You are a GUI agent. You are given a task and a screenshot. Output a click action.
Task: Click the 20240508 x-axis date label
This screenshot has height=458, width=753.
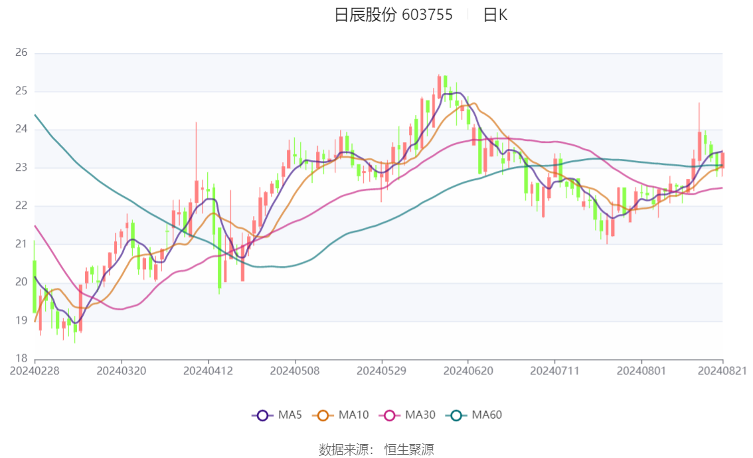pos(295,371)
